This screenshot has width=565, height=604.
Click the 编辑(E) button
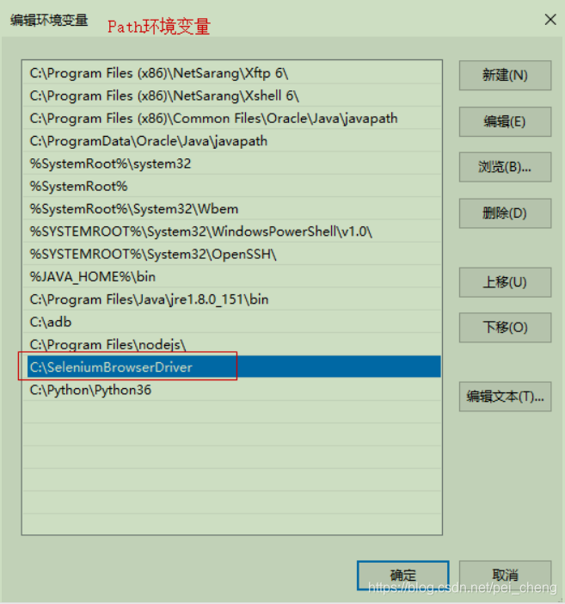tap(505, 121)
